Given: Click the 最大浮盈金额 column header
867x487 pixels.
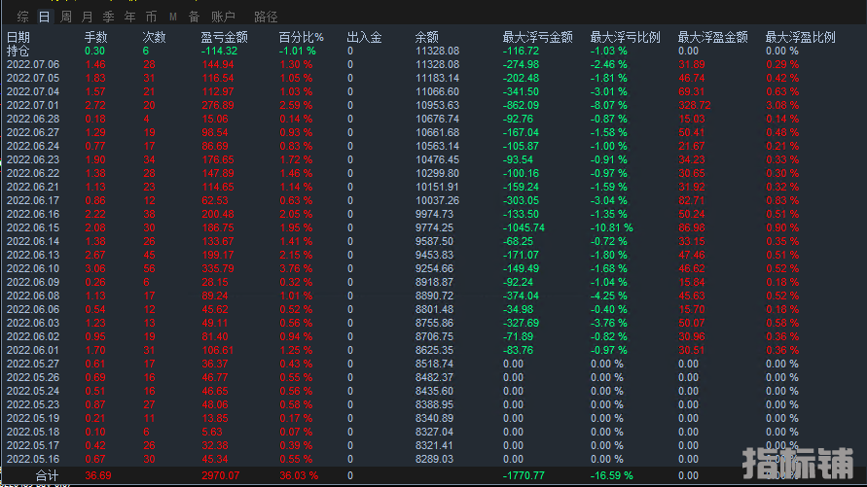Looking at the screenshot, I should pyautogui.click(x=712, y=37).
